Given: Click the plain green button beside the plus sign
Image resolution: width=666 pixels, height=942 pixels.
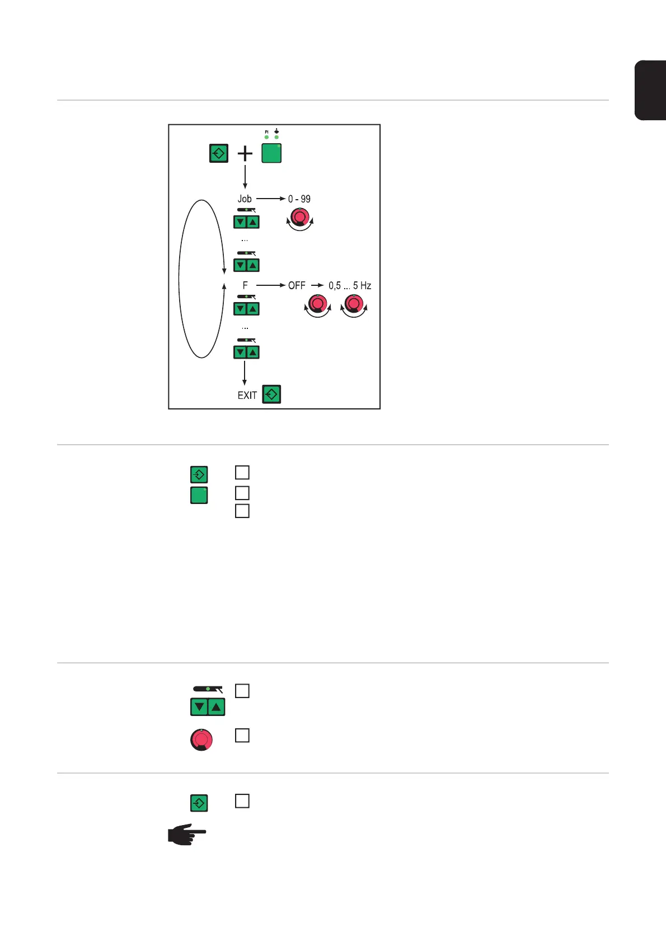Looking at the screenshot, I should 271,153.
